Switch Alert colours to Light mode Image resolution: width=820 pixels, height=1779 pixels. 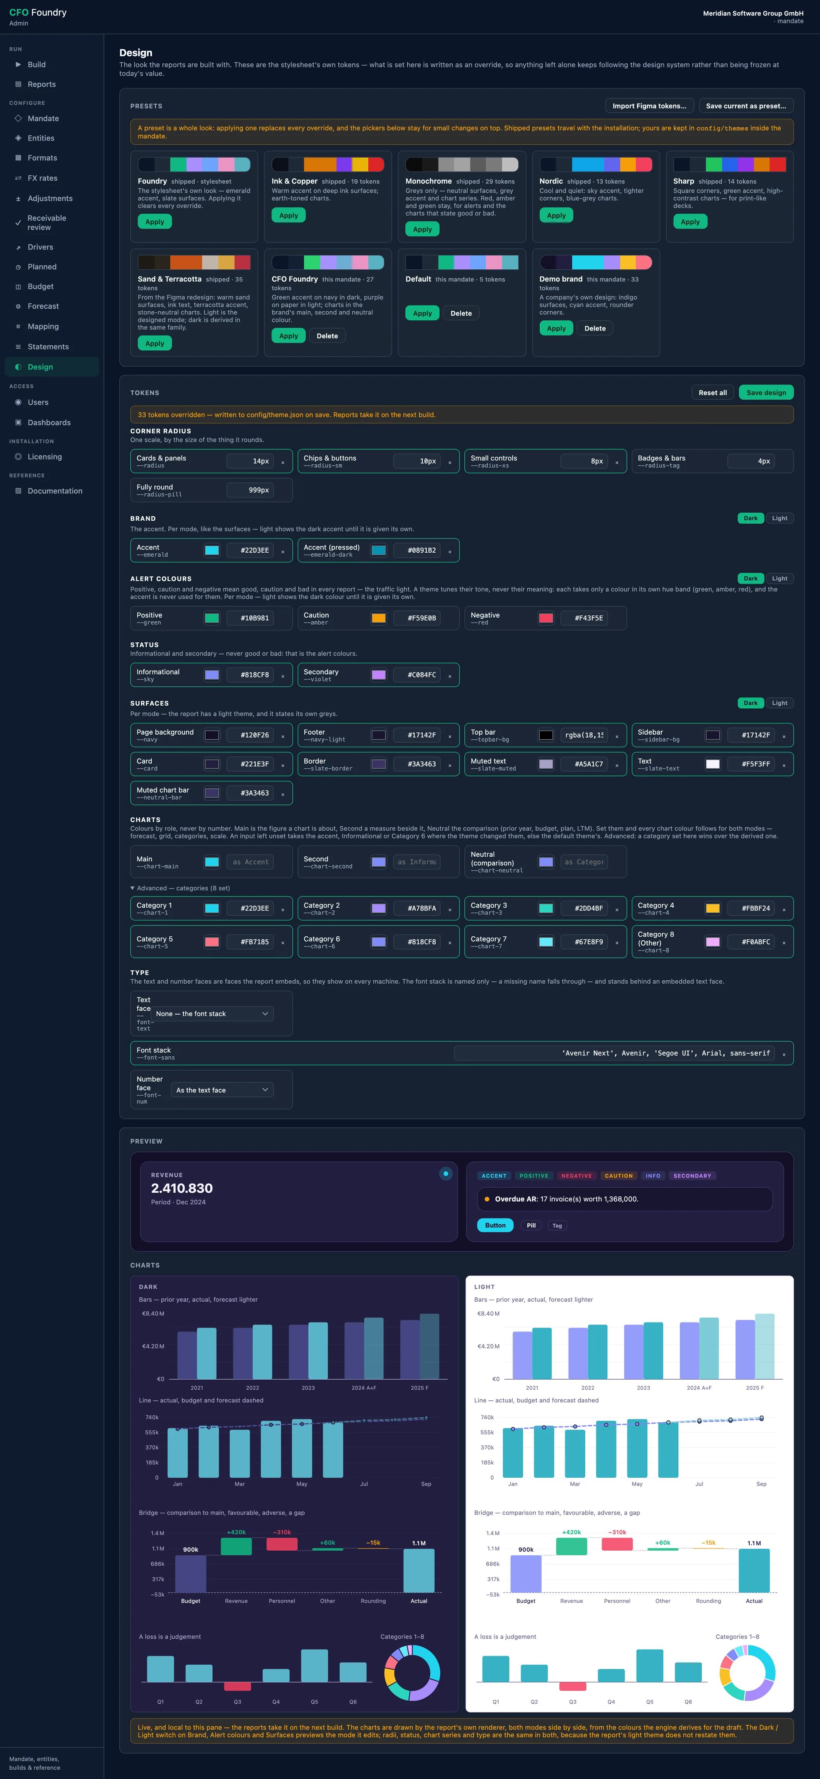pos(779,579)
